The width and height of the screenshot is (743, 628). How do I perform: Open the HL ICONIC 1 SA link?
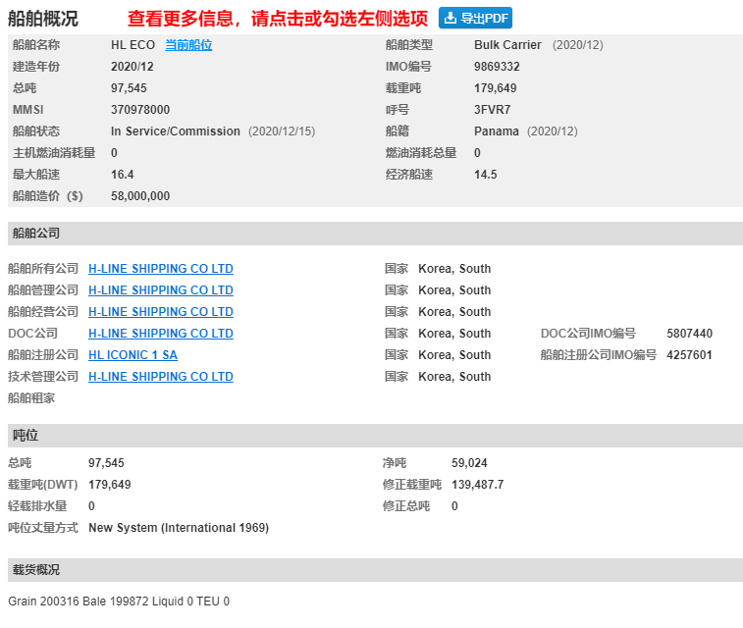[133, 355]
